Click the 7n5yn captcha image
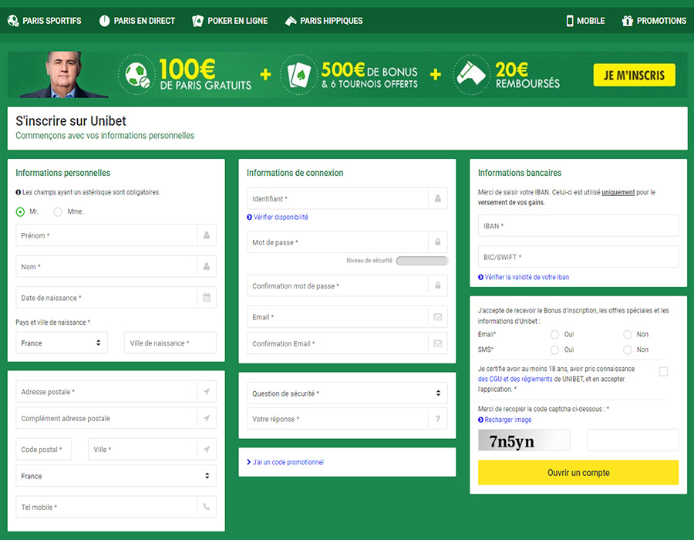The image size is (694, 540). pyautogui.click(x=524, y=440)
